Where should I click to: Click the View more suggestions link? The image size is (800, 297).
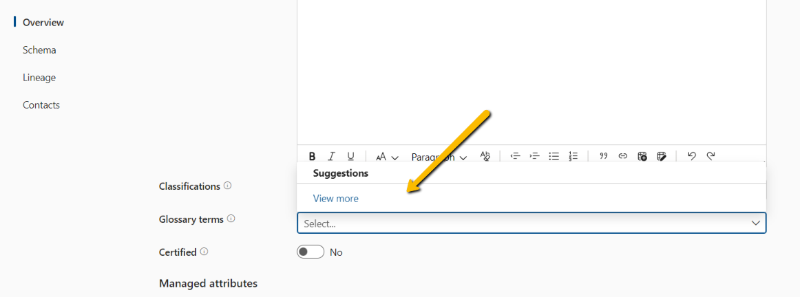[x=336, y=199]
